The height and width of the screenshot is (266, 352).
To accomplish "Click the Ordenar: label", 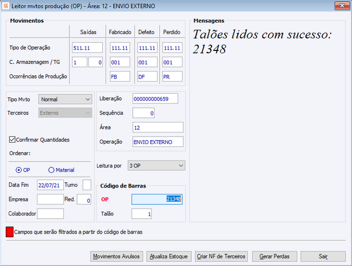I will pos(19,153).
